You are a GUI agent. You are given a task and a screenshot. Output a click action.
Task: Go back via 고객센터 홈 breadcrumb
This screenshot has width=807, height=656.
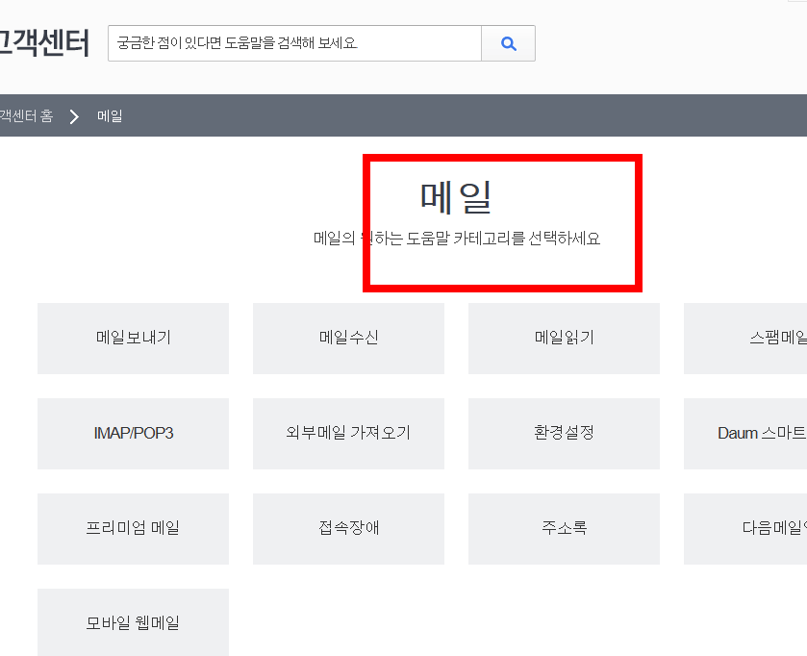pyautogui.click(x=24, y=115)
